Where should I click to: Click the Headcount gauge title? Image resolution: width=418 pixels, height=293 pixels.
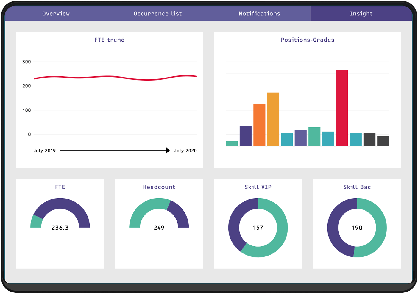[159, 187]
